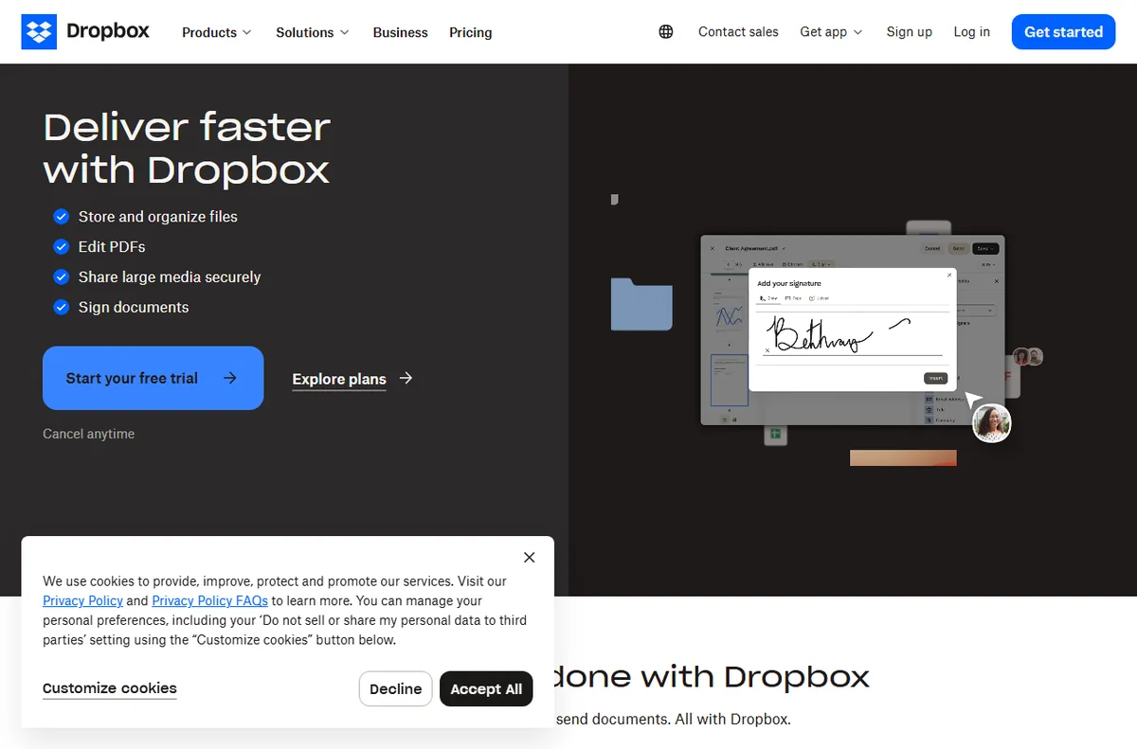Click arrow next to Explore plans
This screenshot has height=749, width=1137.
(406, 379)
